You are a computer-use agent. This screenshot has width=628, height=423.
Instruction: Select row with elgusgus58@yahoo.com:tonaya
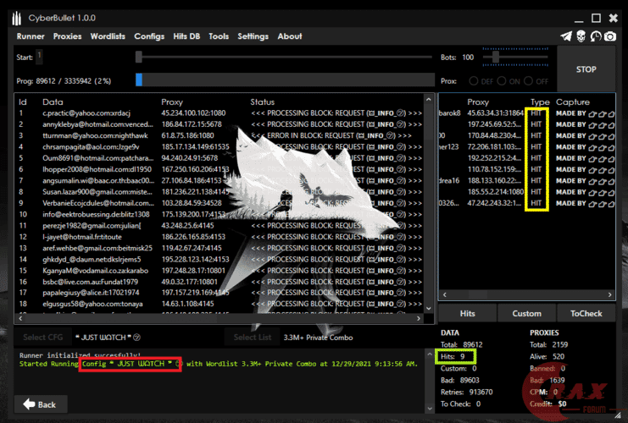220,304
